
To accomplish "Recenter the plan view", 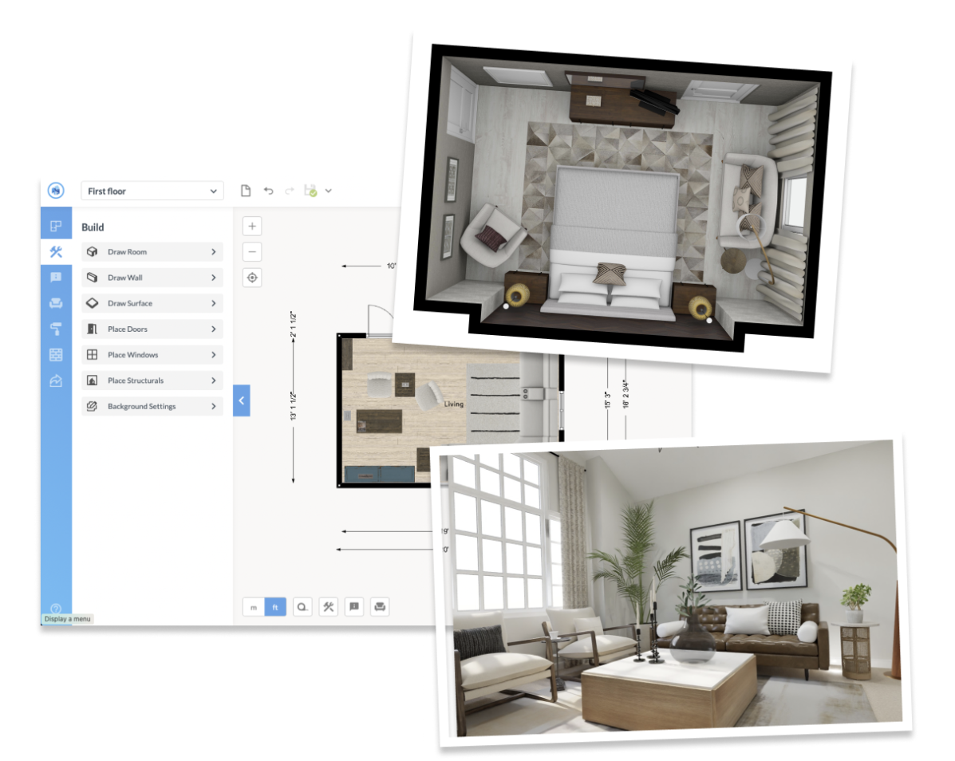I will (x=252, y=278).
